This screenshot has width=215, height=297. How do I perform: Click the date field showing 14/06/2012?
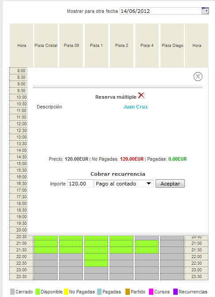coord(160,11)
